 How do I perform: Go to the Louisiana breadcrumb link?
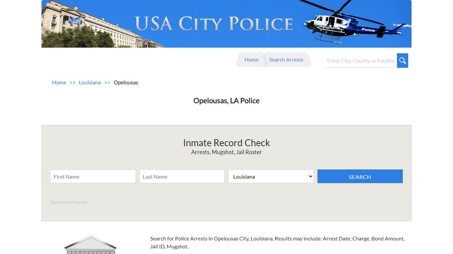[x=90, y=83]
